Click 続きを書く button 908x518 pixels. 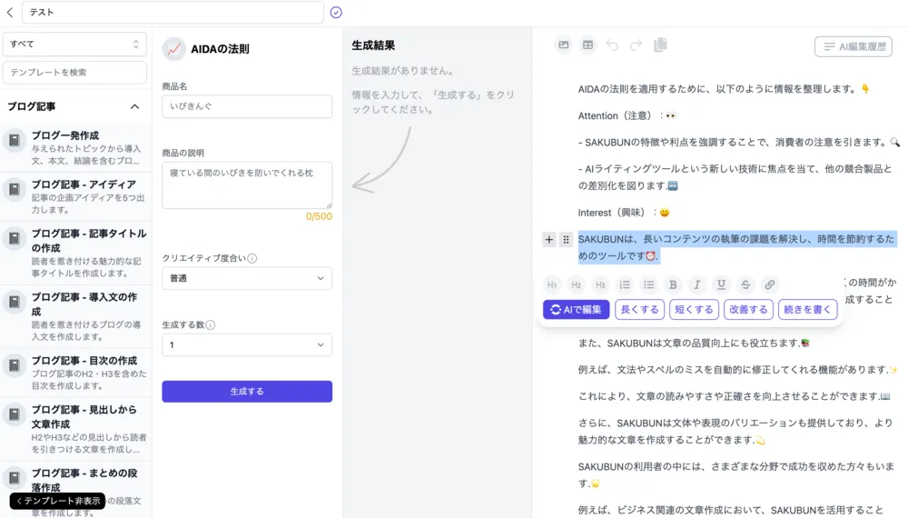pyautogui.click(x=807, y=309)
